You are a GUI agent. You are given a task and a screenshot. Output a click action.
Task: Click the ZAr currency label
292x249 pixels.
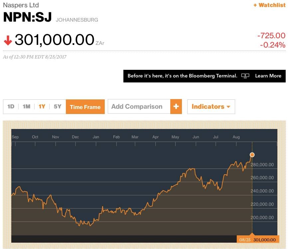[x=100, y=43]
